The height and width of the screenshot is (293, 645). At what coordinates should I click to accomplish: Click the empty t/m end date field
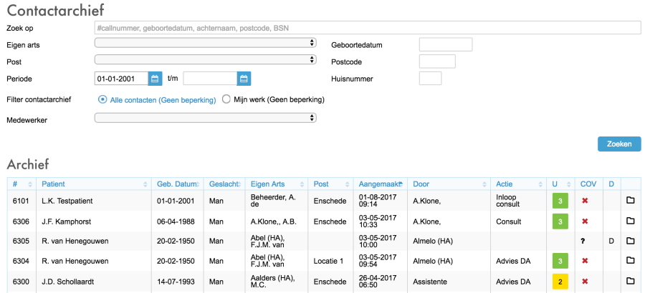[x=210, y=79]
